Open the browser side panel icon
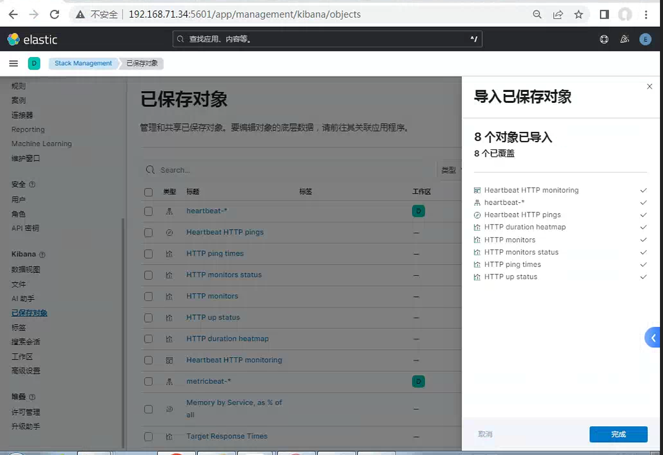 coord(604,15)
